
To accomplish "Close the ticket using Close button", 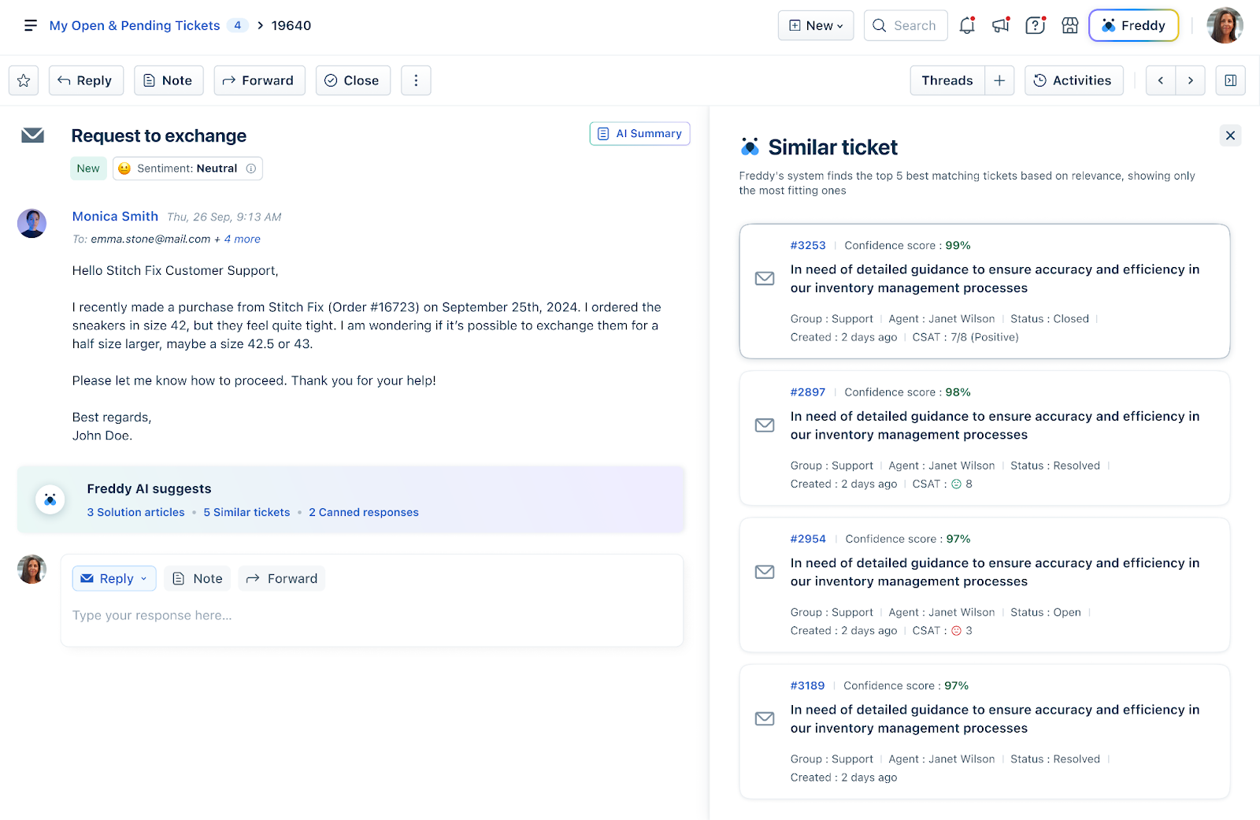I will (353, 80).
